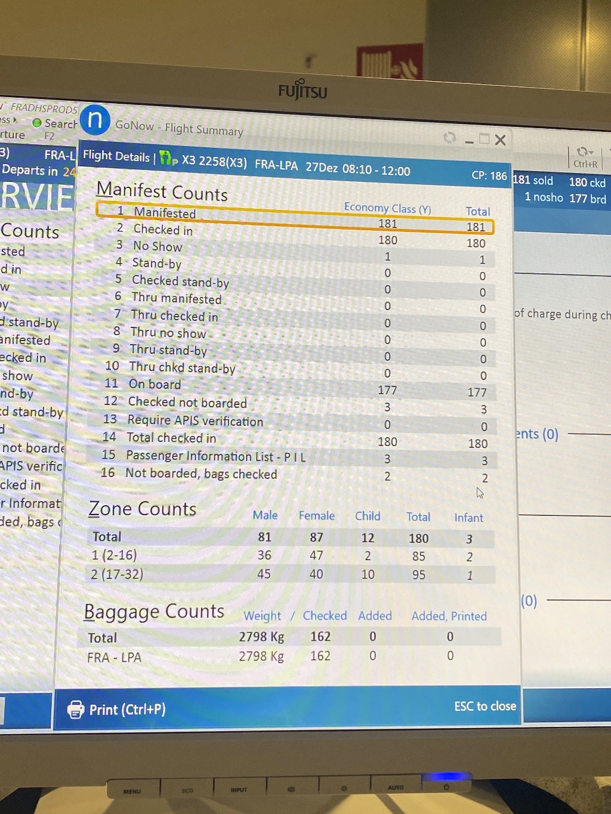This screenshot has height=814, width=611.
Task: Click the green passenger icon beside X3 2258
Action: tap(168, 158)
